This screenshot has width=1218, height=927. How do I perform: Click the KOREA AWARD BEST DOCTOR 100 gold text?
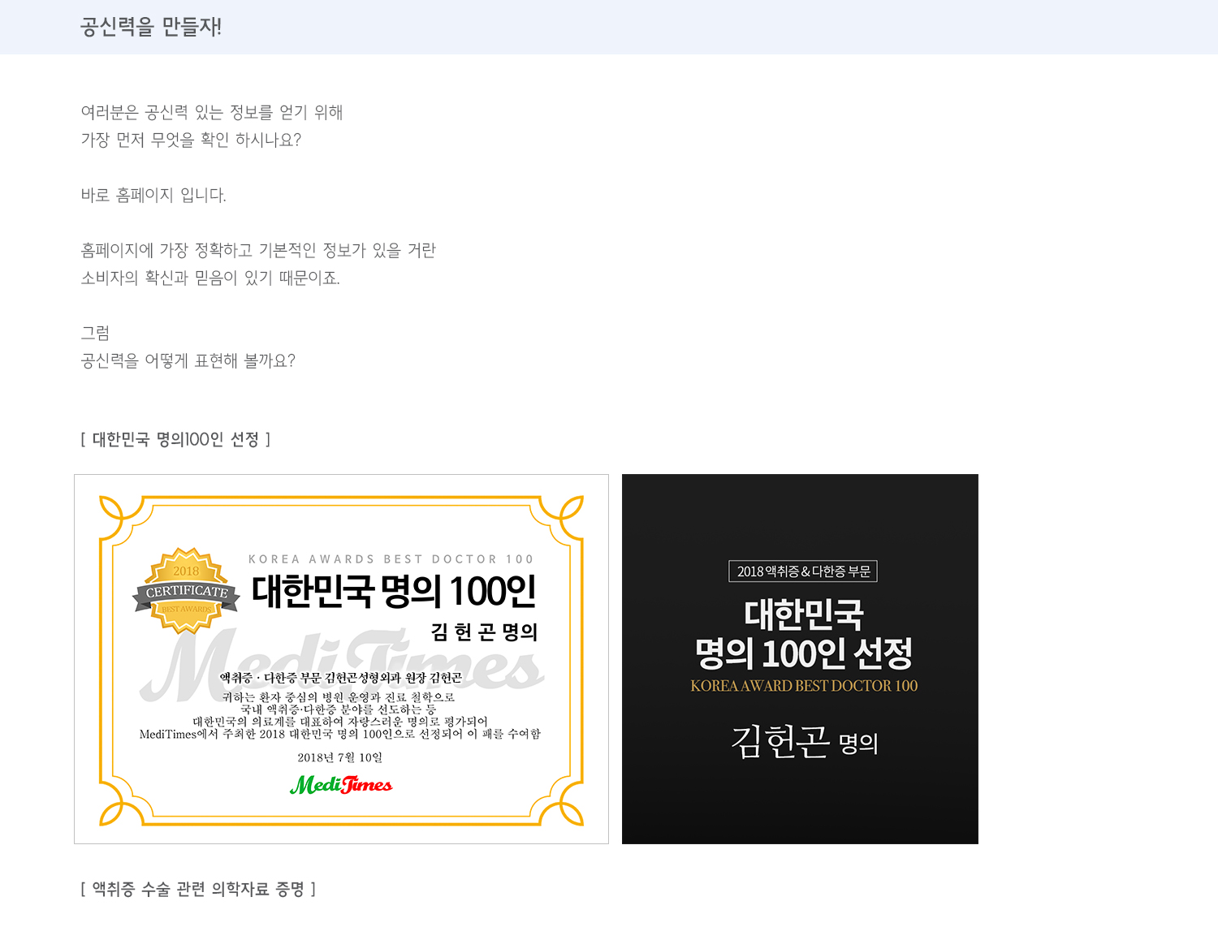point(804,686)
